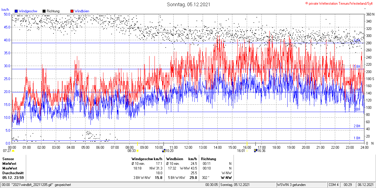Viewport: 376px width, 188px height.
Task: Click the Sensor table header
Action: click(x=8, y=159)
